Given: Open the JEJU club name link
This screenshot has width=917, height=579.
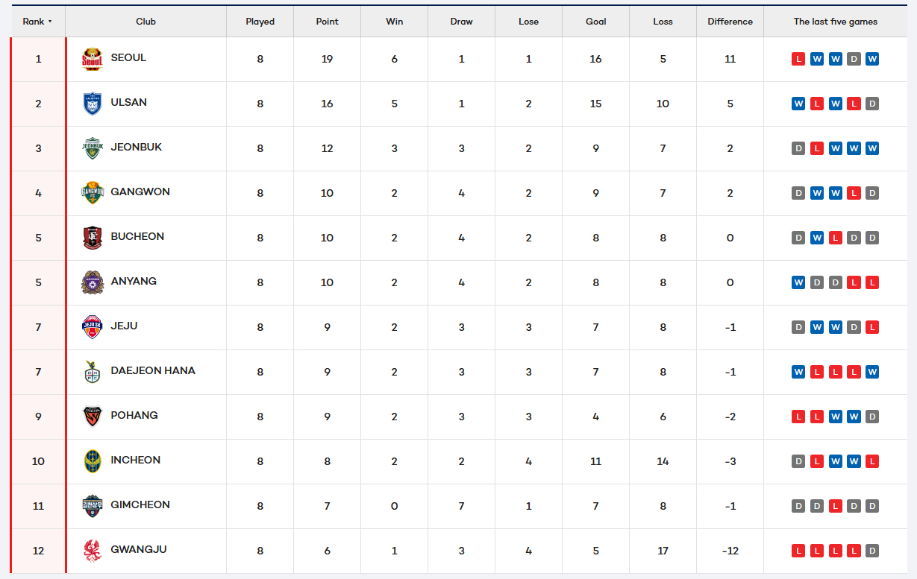Looking at the screenshot, I should point(124,326).
